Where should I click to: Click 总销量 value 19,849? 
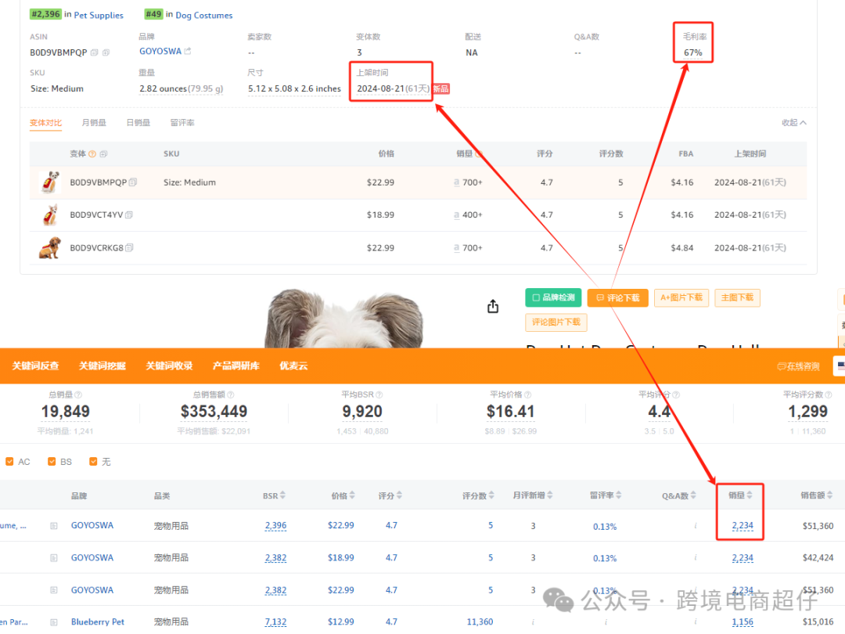tap(66, 412)
